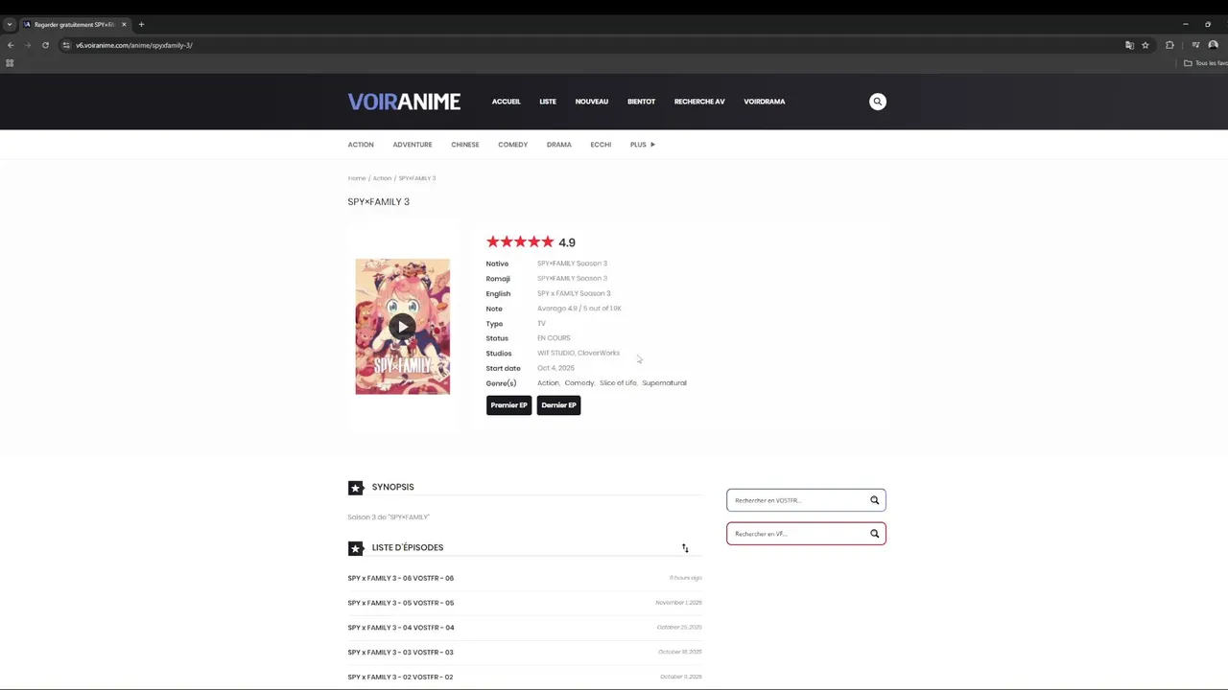Reload the page with browser refresh icon
Viewport: 1228px width, 690px height.
pyautogui.click(x=45, y=45)
